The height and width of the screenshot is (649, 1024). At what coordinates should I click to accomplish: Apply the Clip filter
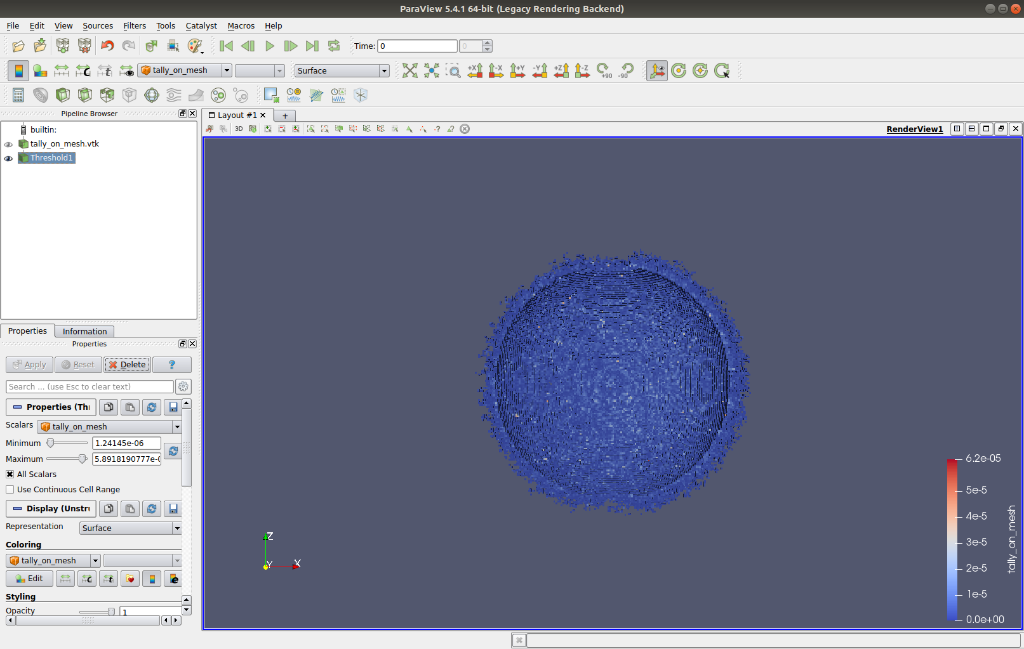coord(63,95)
